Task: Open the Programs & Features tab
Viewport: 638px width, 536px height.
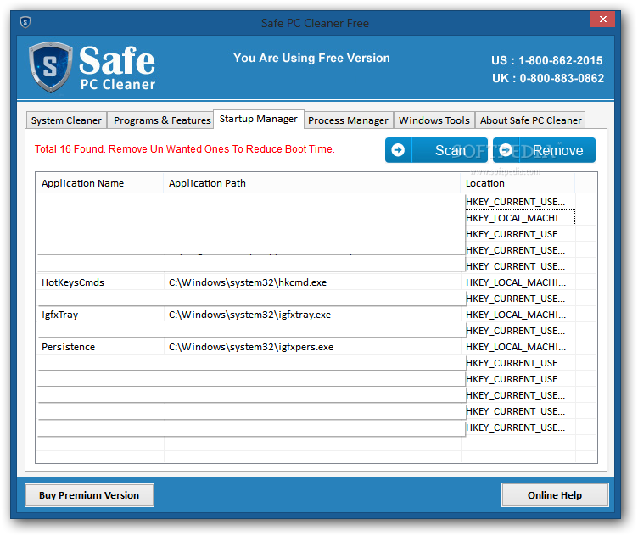Action: pyautogui.click(x=162, y=120)
